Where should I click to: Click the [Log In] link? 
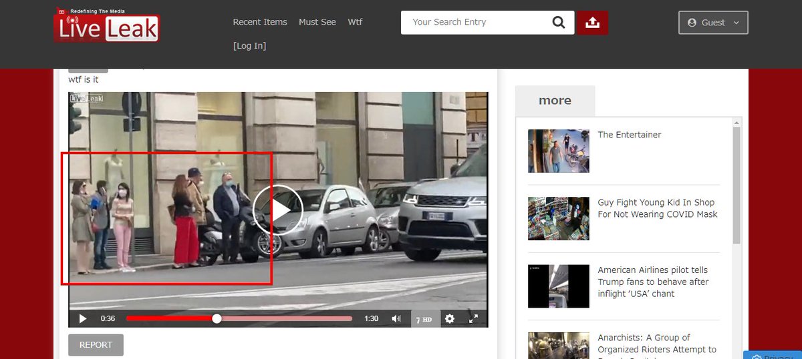[x=249, y=46]
